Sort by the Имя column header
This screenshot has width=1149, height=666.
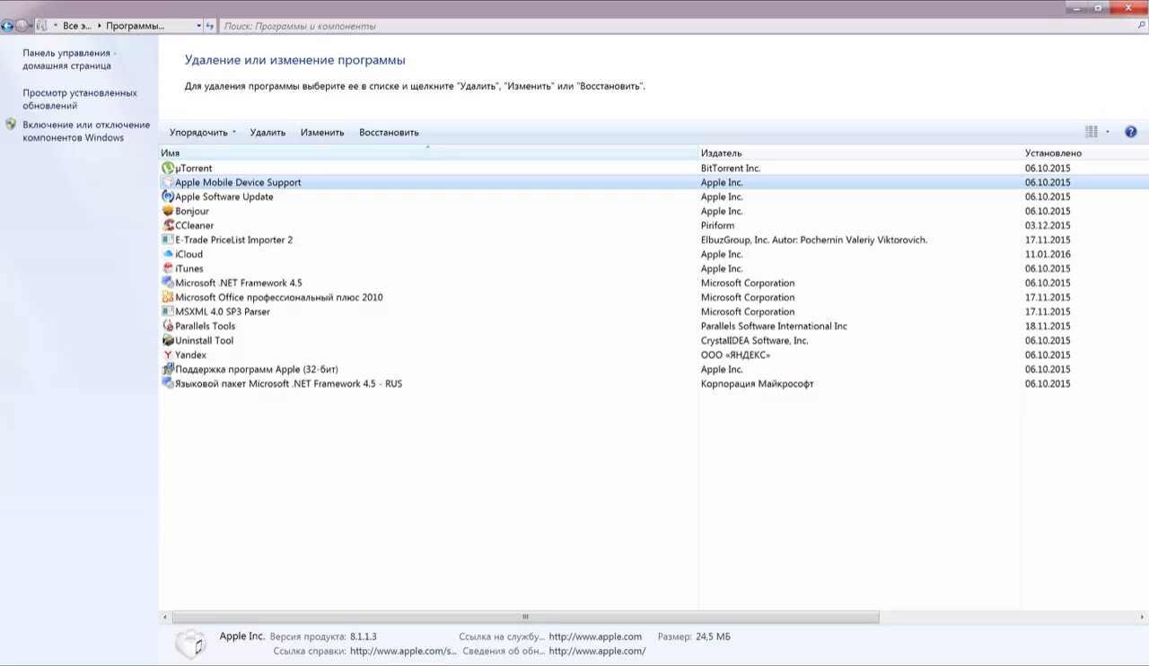tap(428, 153)
